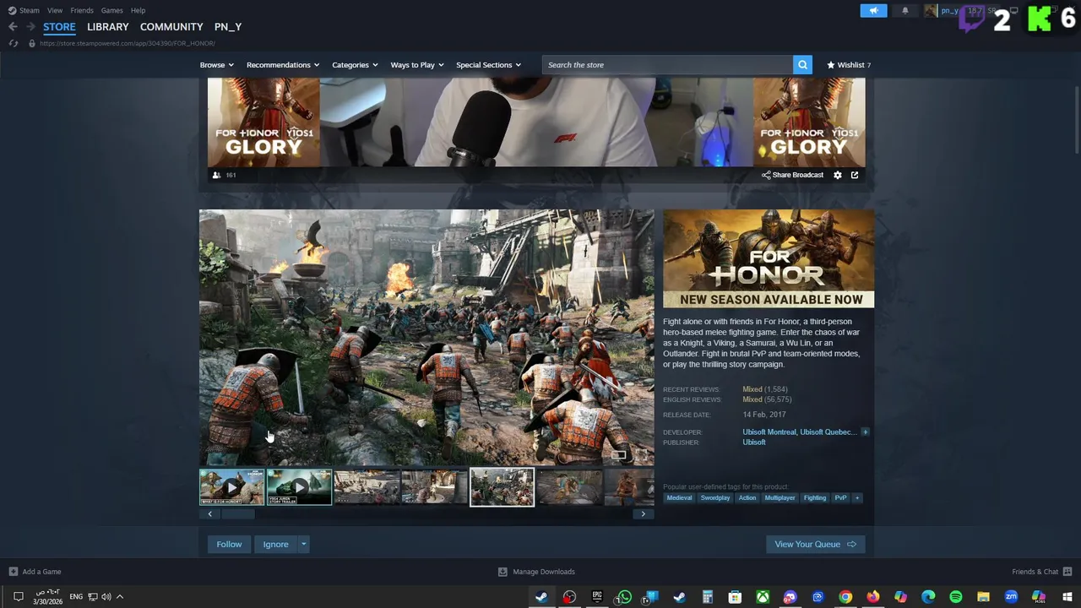Click the Share Broadcast link
The height and width of the screenshot is (608, 1081).
pyautogui.click(x=792, y=175)
